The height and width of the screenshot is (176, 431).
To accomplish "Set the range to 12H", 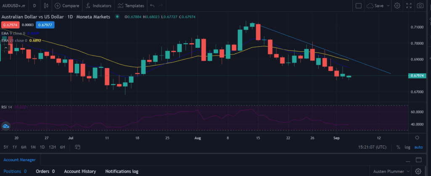I will (52, 147).
